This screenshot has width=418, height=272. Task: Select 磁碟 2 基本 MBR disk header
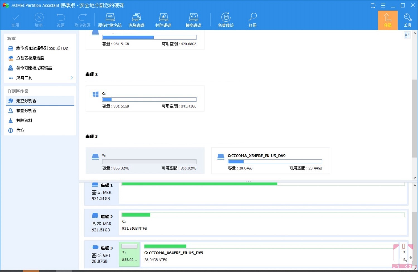click(102, 223)
